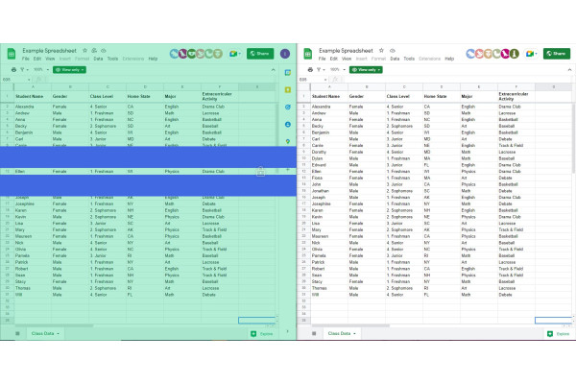Image resolution: width=576 pixels, height=384 pixels.
Task: Open 100% zoom dropdown in white window
Action: pos(338,69)
